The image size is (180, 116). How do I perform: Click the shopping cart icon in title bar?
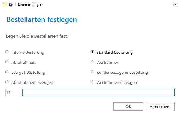point(5,4)
